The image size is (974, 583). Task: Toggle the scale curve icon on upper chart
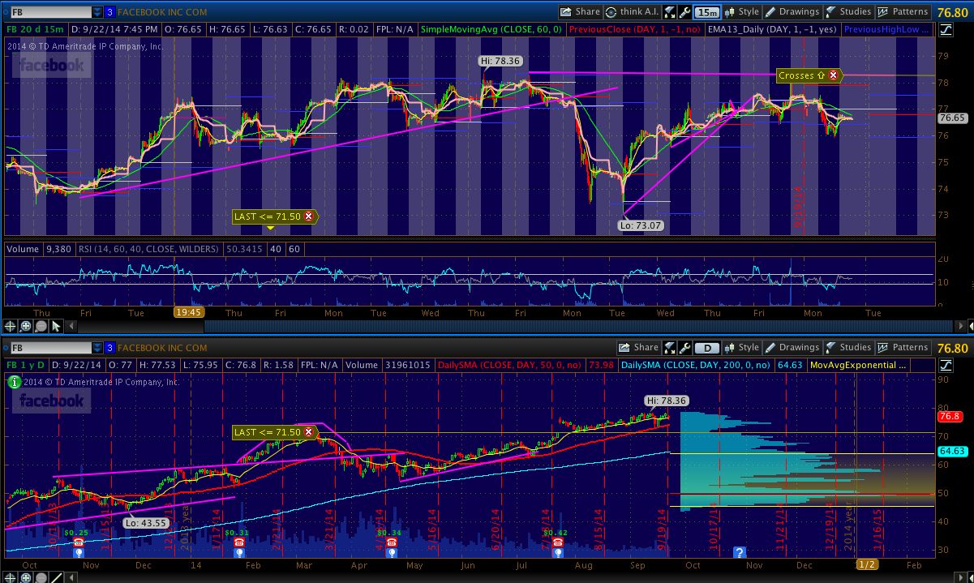click(946, 30)
